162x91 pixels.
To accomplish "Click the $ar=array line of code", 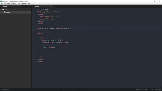I will click(53, 40).
